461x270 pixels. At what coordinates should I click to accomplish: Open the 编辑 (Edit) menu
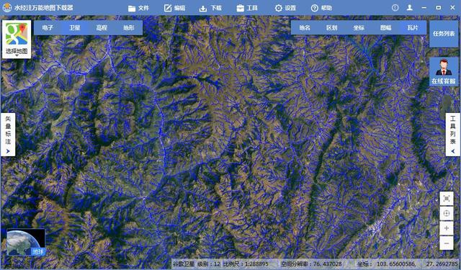(x=174, y=8)
